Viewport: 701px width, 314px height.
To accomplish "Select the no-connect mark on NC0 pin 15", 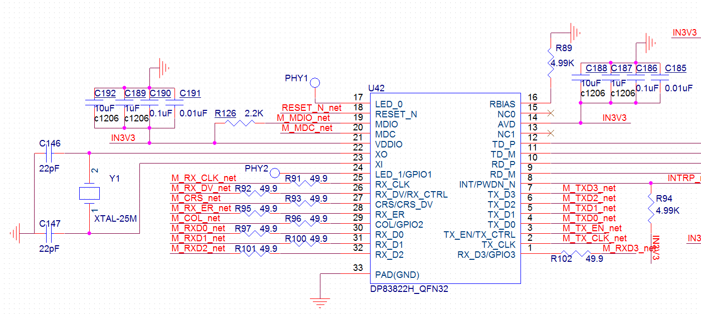I will pos(551,113).
